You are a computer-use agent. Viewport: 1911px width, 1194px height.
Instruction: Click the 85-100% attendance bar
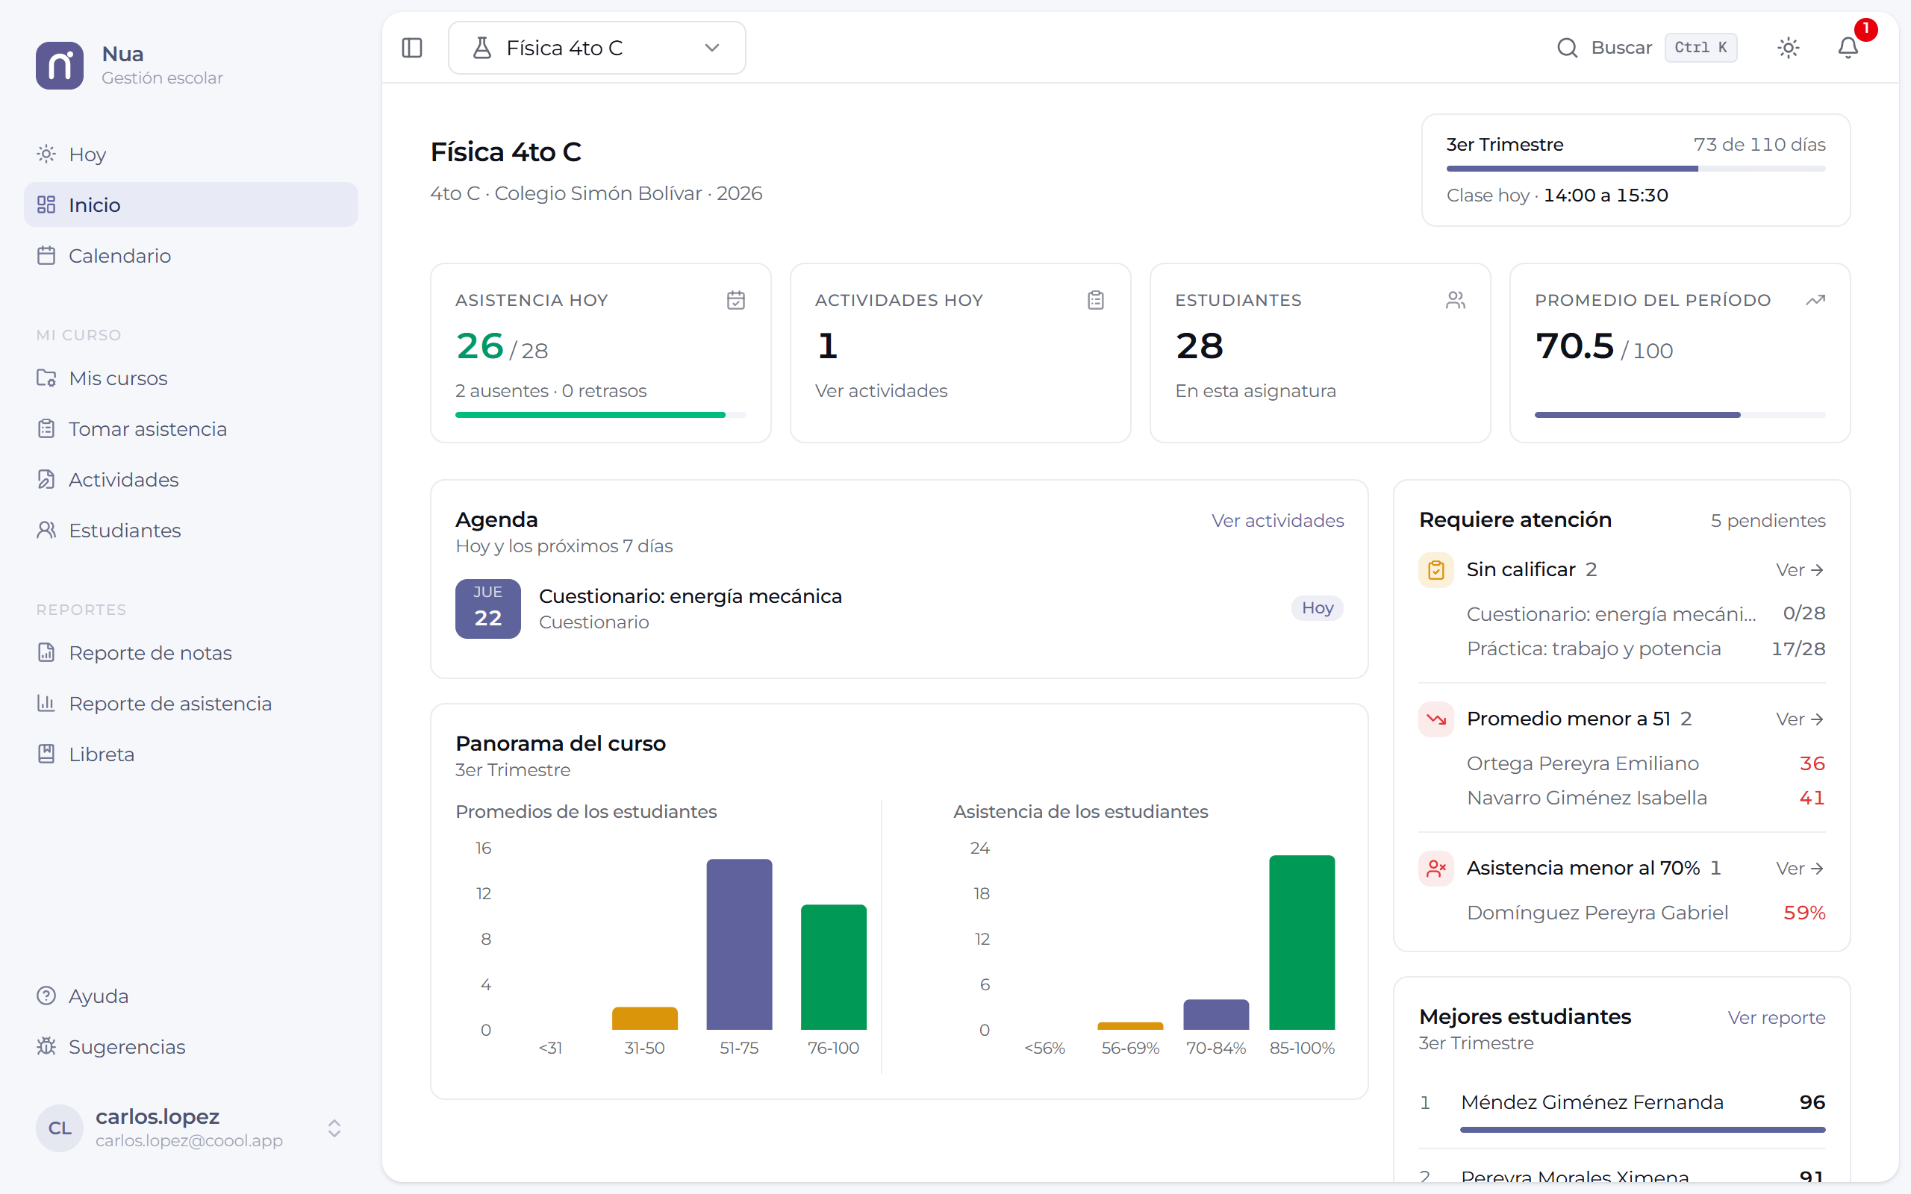1301,942
